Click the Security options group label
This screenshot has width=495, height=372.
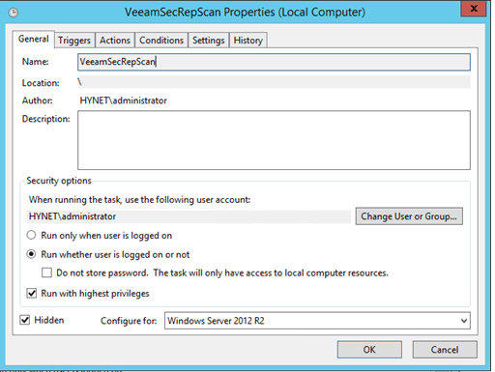click(59, 181)
